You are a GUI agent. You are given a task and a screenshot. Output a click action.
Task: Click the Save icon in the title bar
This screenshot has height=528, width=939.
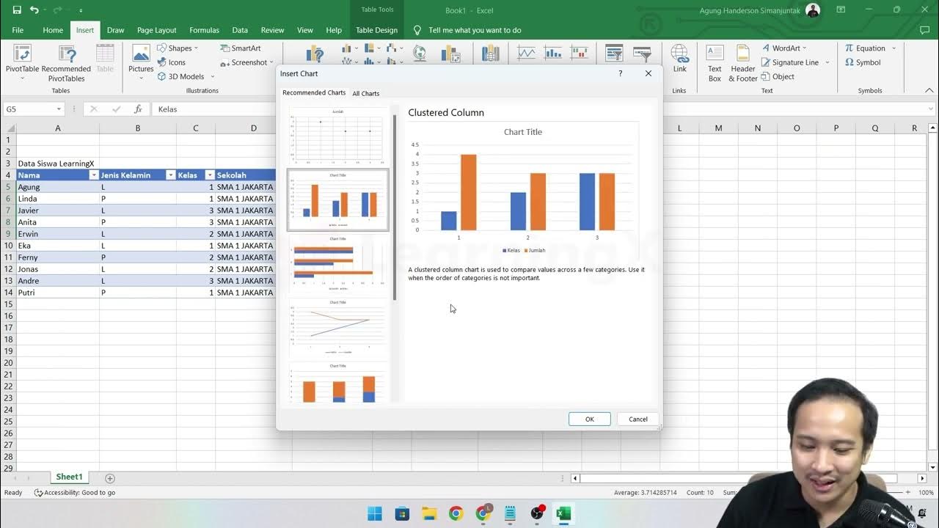click(17, 10)
